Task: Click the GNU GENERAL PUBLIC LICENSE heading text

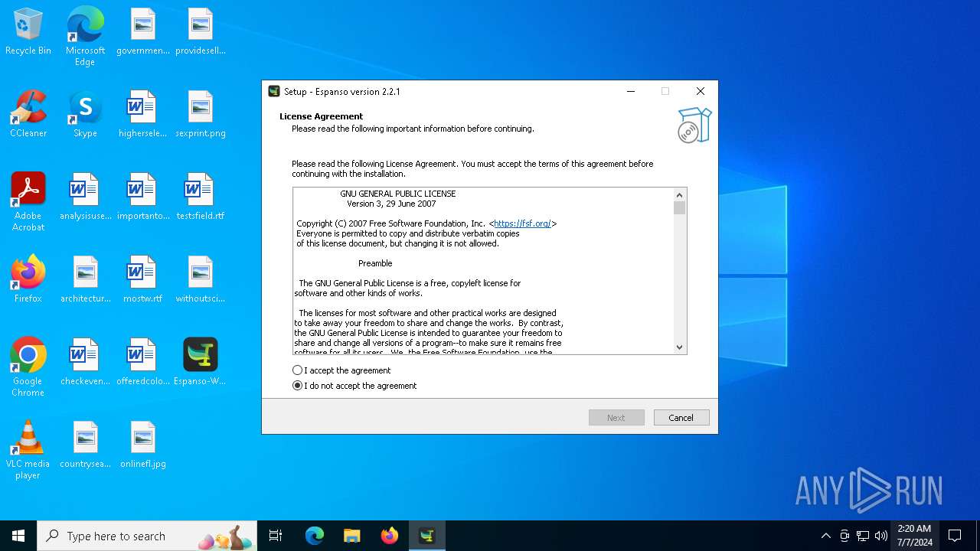Action: point(397,194)
